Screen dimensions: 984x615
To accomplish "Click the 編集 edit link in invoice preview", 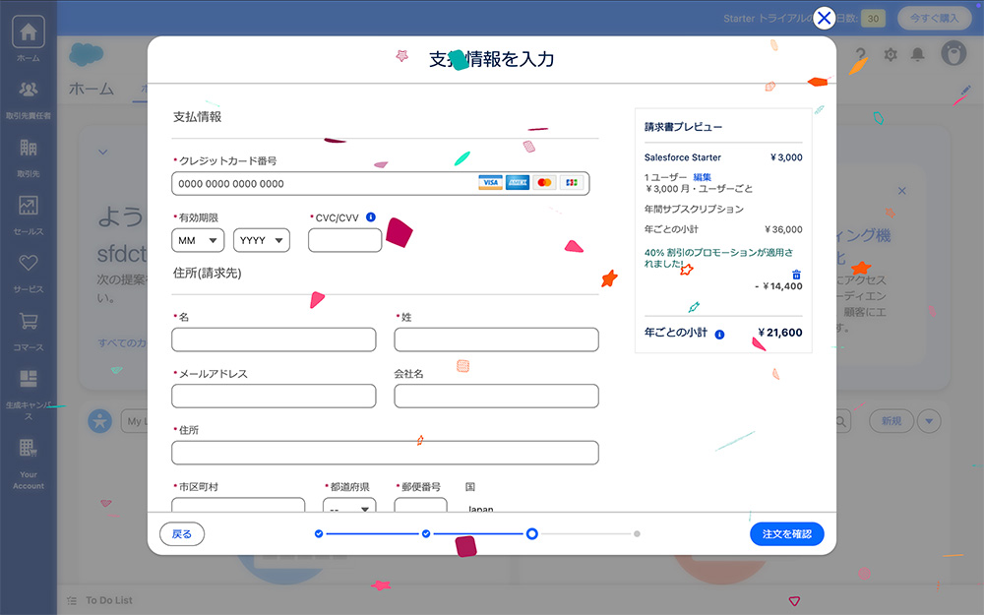I will [703, 177].
